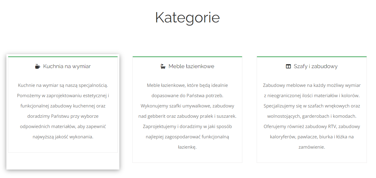Click the bathroom furniture description paragraph

[x=187, y=116]
